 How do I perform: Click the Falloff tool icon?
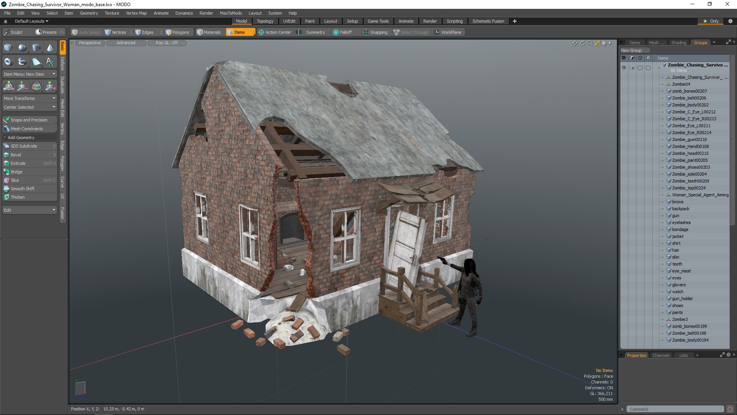click(336, 32)
